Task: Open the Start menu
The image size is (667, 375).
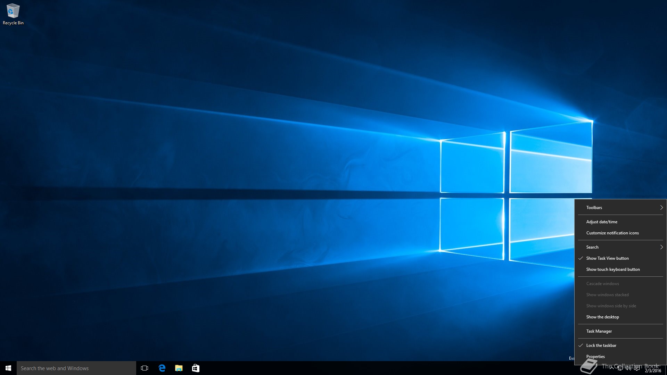Action: pyautogui.click(x=8, y=368)
